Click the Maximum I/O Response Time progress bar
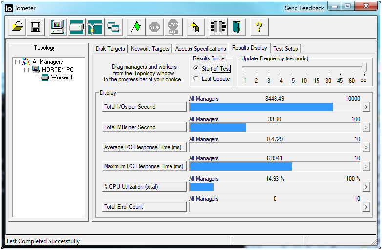 pos(275,167)
